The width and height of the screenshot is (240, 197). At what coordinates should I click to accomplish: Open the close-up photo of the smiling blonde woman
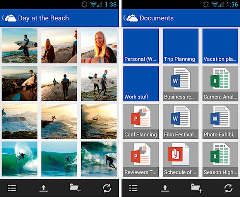(99, 46)
